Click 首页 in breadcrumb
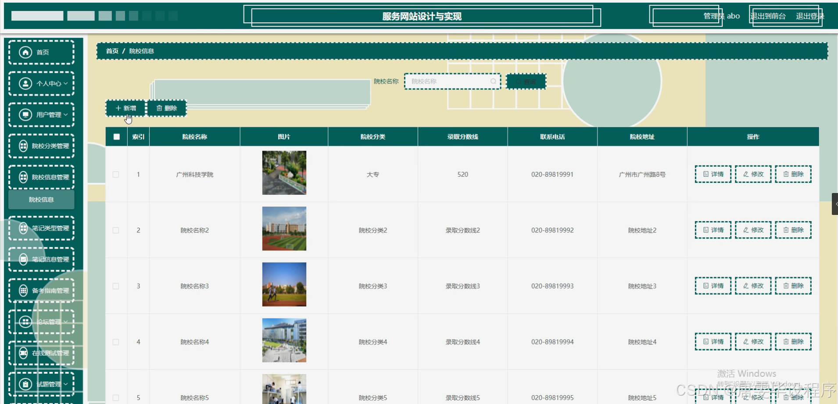Viewport: 838px width, 404px height. coord(112,51)
